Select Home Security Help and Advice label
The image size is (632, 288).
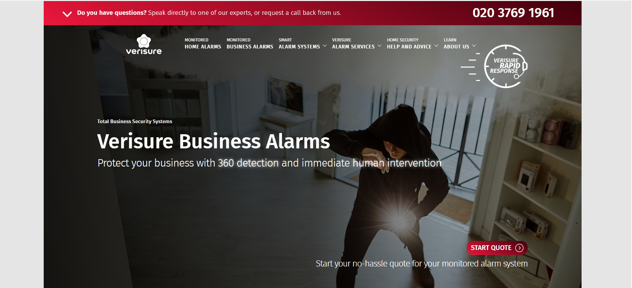[409, 43]
